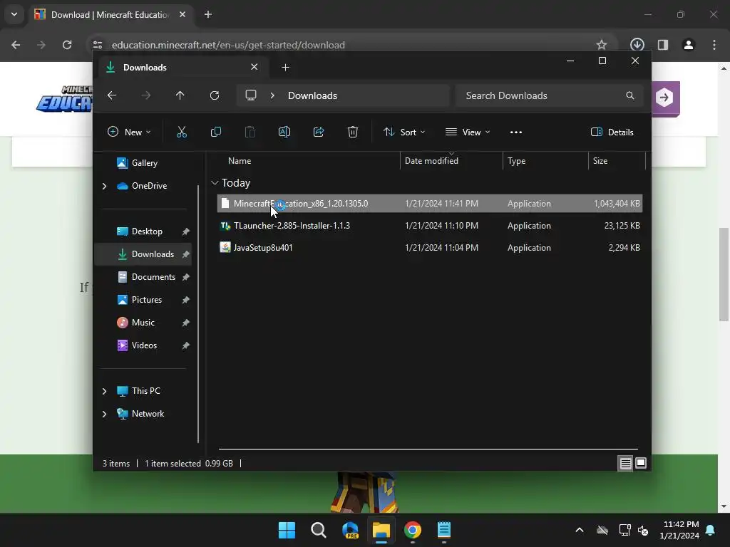Open Videos in navigation pane
Viewport: 730px width, 547px height.
[144, 345]
